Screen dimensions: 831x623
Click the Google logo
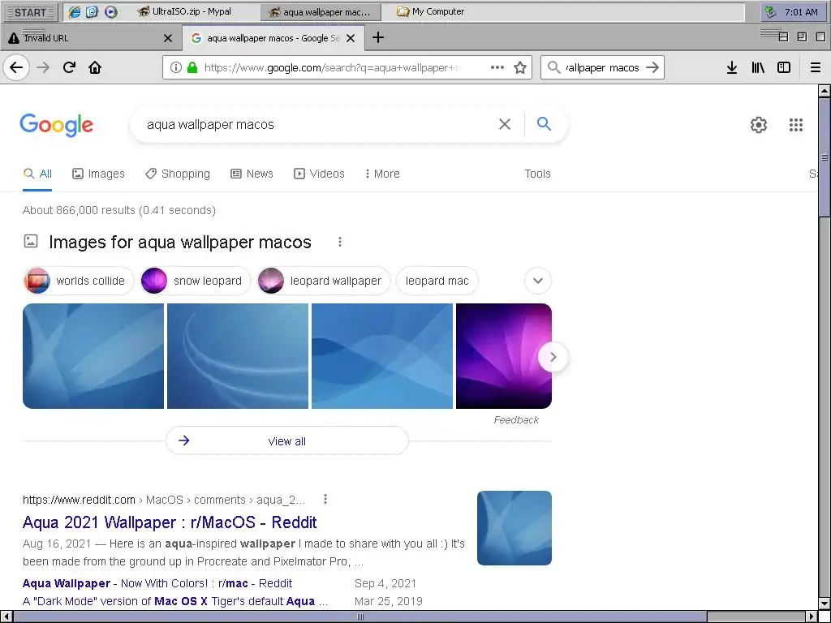click(57, 125)
